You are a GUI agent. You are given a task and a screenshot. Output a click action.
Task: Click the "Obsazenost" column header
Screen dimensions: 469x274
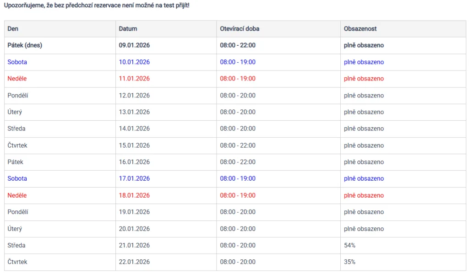tap(360, 29)
